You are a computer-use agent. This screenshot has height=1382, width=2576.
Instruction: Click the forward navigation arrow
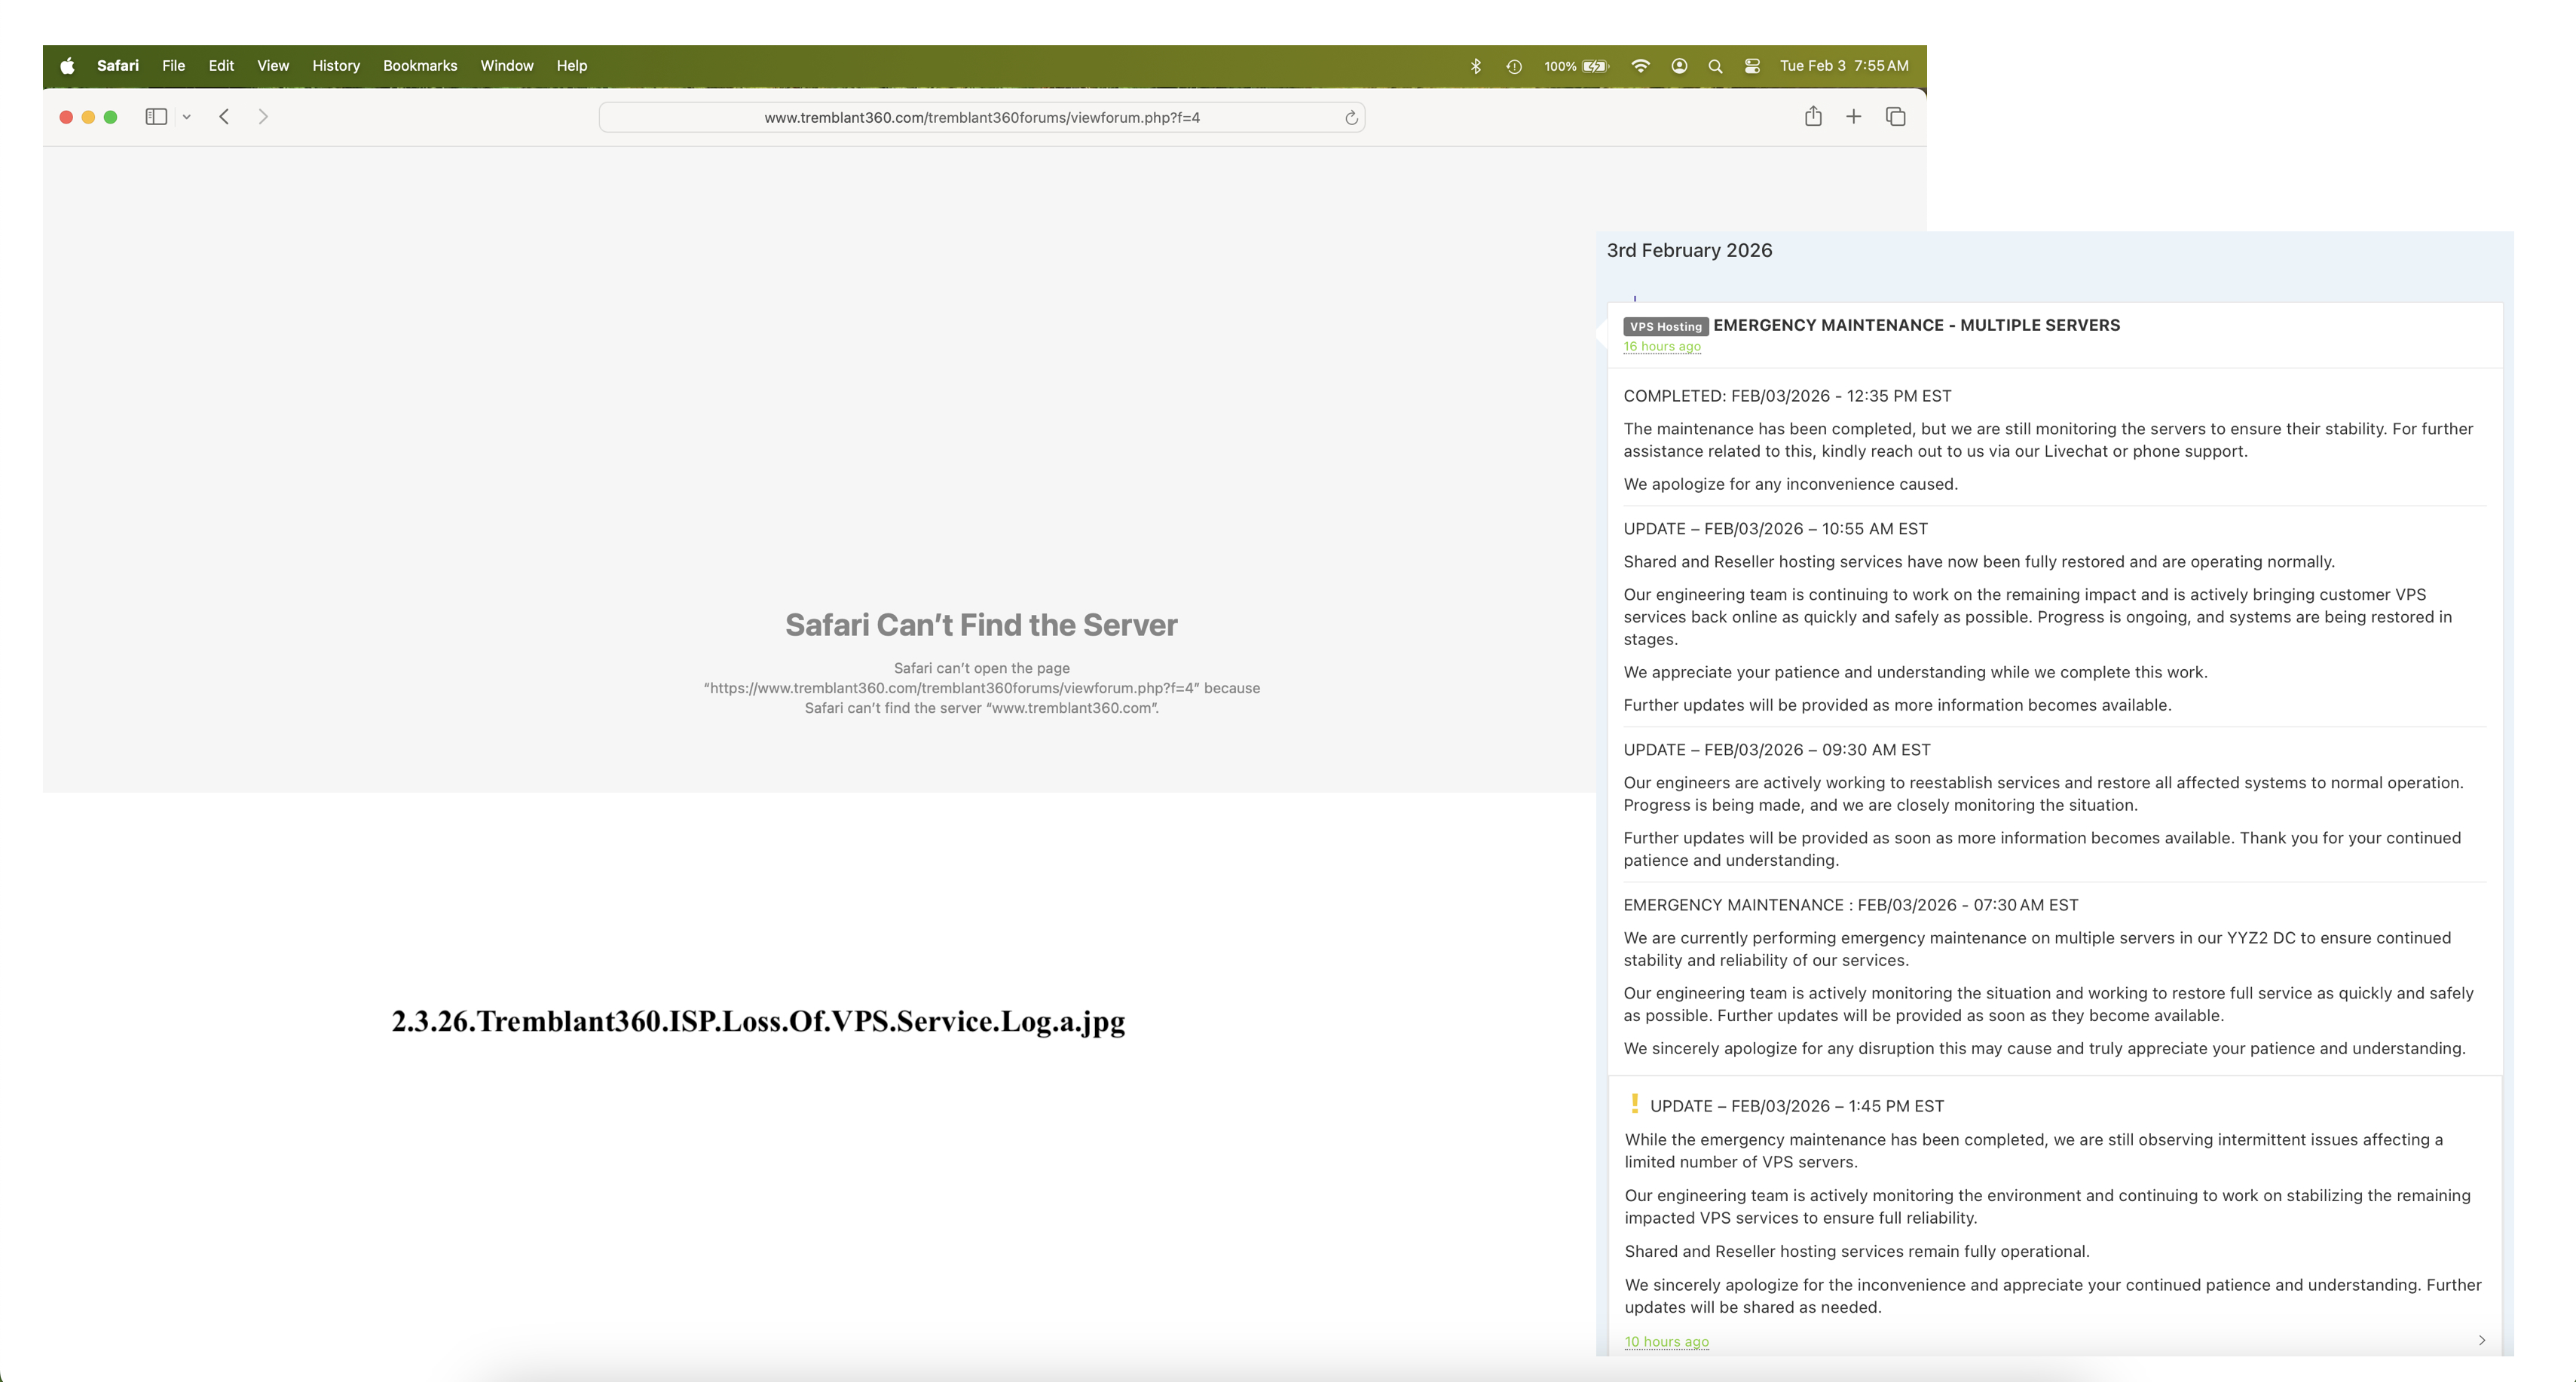tap(263, 117)
